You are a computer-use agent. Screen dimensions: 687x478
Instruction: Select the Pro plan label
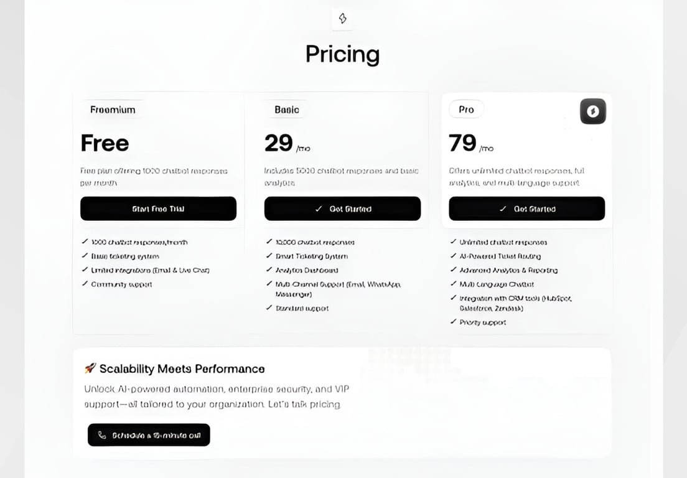[466, 110]
